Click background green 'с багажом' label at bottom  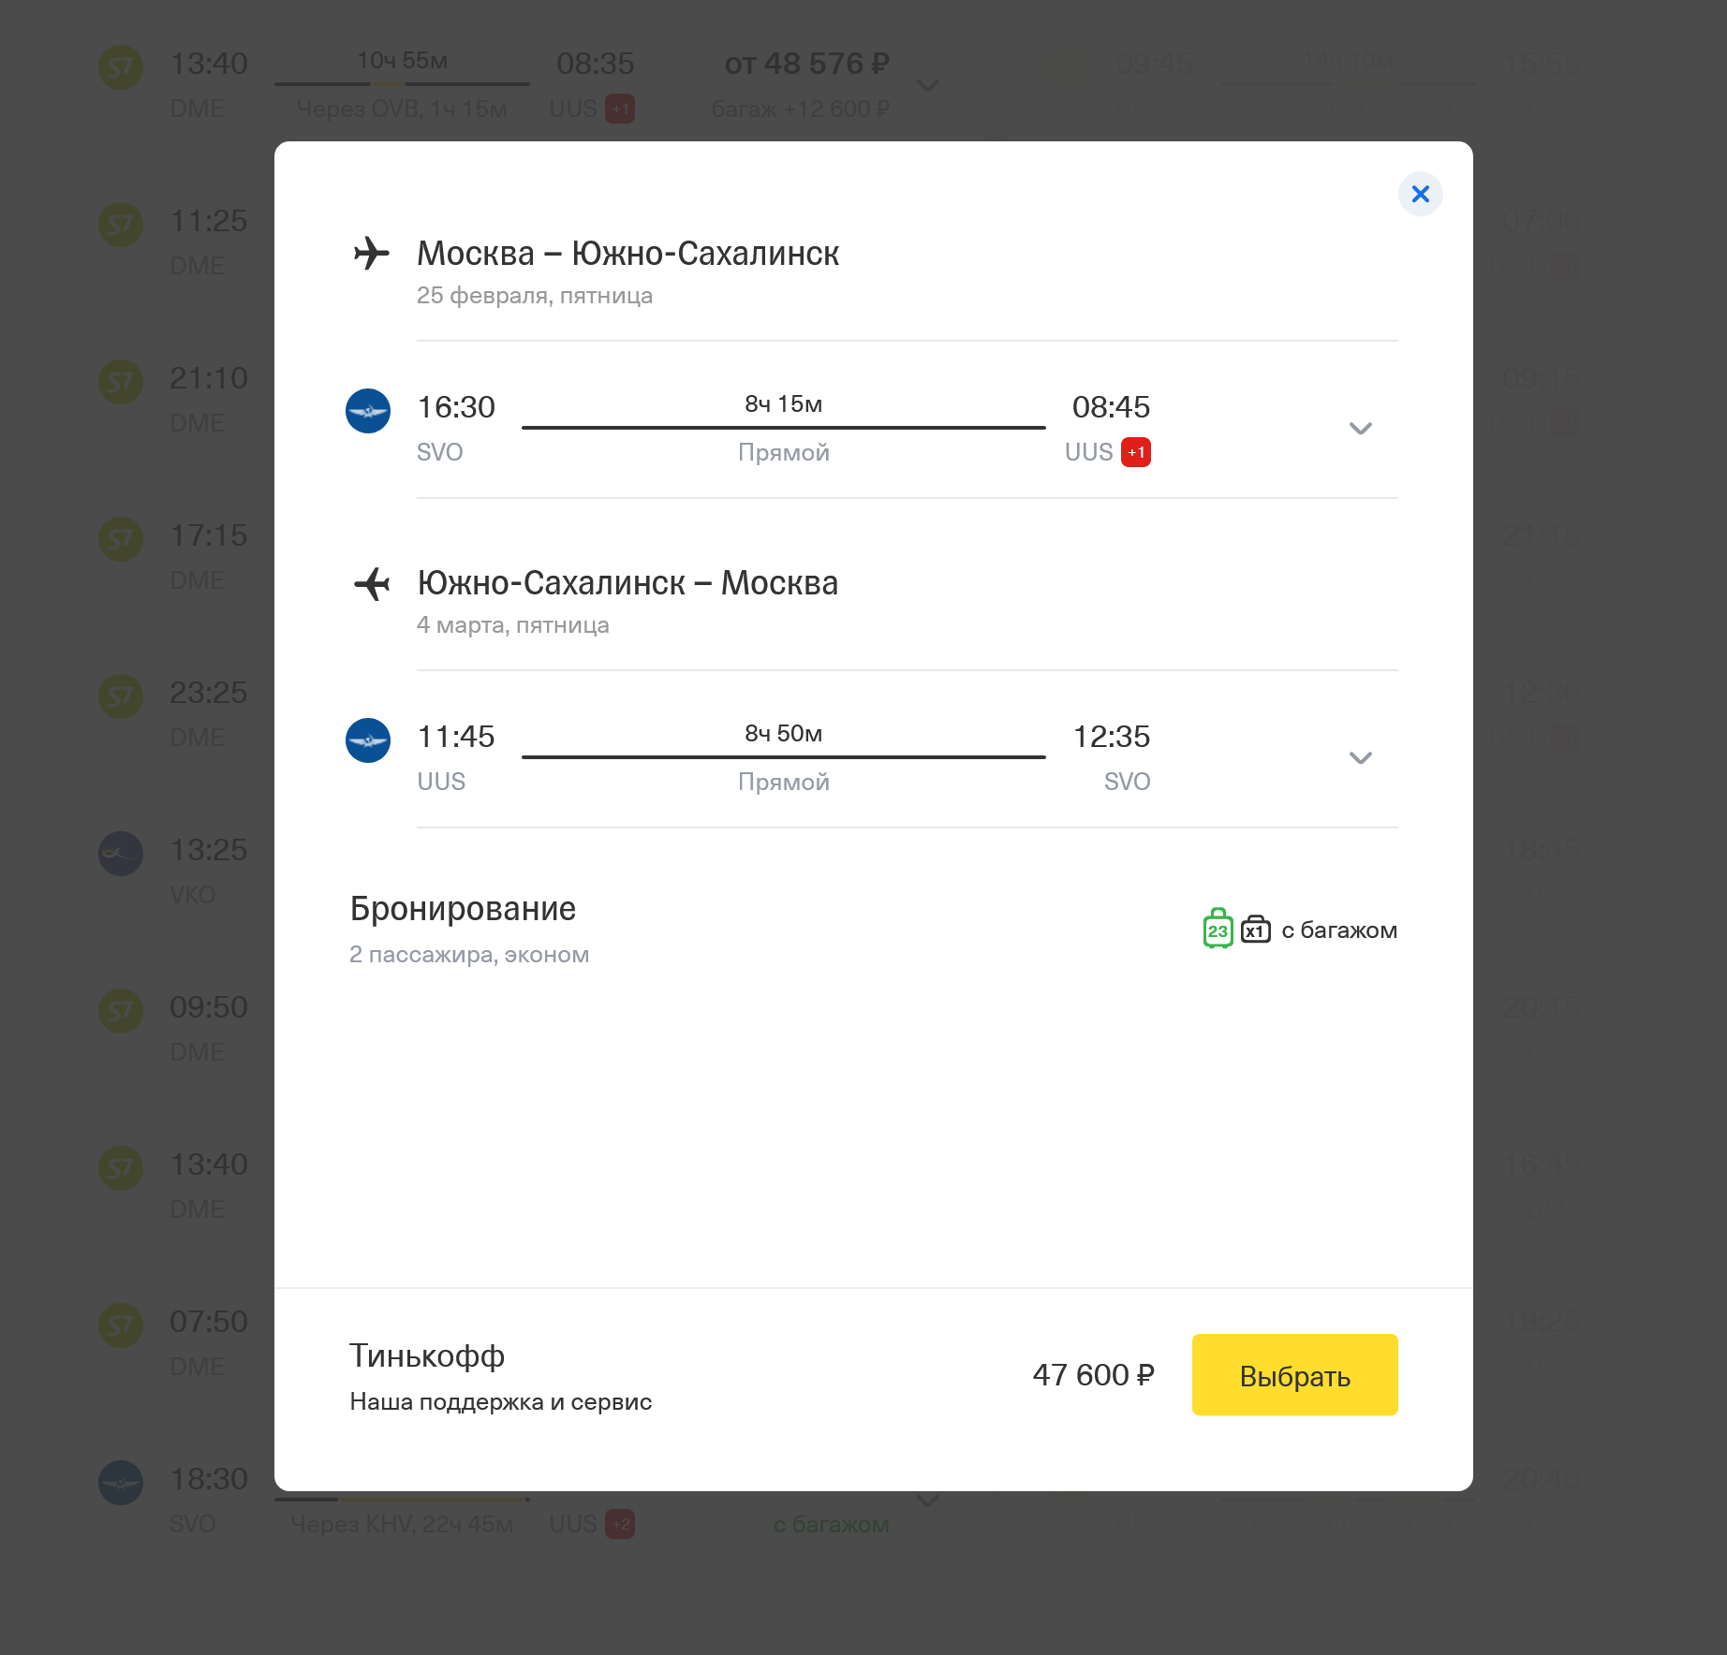[x=831, y=1524]
